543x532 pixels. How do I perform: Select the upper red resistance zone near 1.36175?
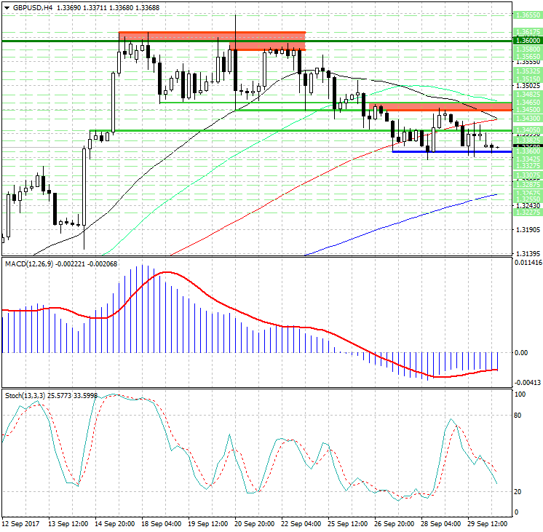coord(212,36)
